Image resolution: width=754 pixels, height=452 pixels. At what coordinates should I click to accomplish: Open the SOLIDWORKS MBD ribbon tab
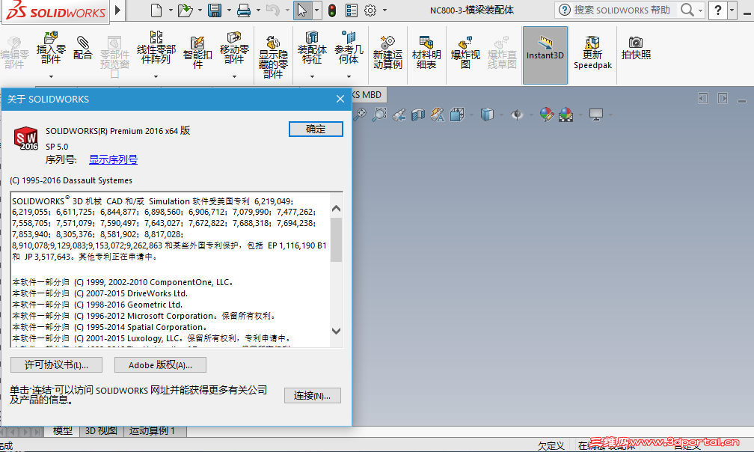coord(368,95)
